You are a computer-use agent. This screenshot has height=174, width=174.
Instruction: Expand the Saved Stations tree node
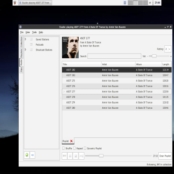(26, 39)
